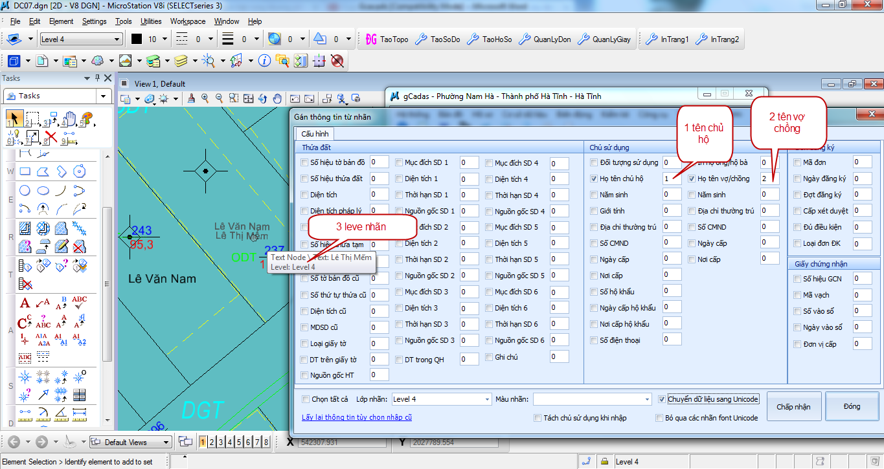Click the red X Delete Element tool

tap(51, 137)
